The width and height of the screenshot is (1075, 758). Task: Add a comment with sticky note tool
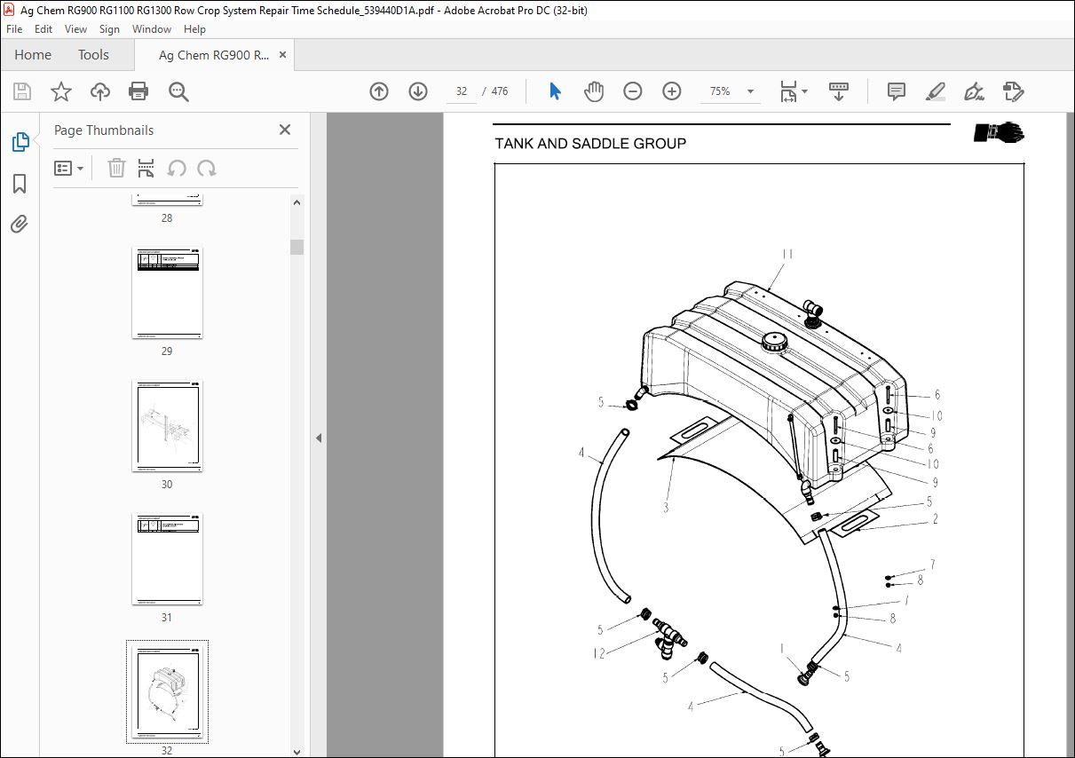pyautogui.click(x=897, y=91)
